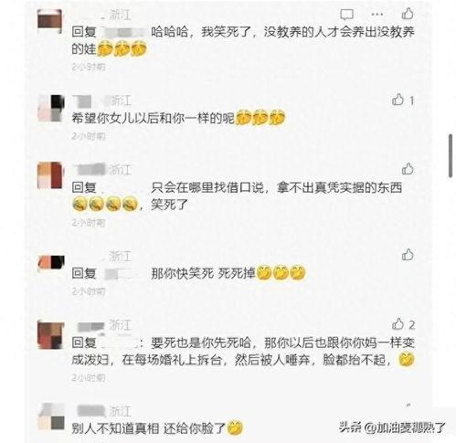Image resolution: width=456 pixels, height=443 pixels.
Task: Open three-dot more options on first comment
Action: click(x=377, y=15)
